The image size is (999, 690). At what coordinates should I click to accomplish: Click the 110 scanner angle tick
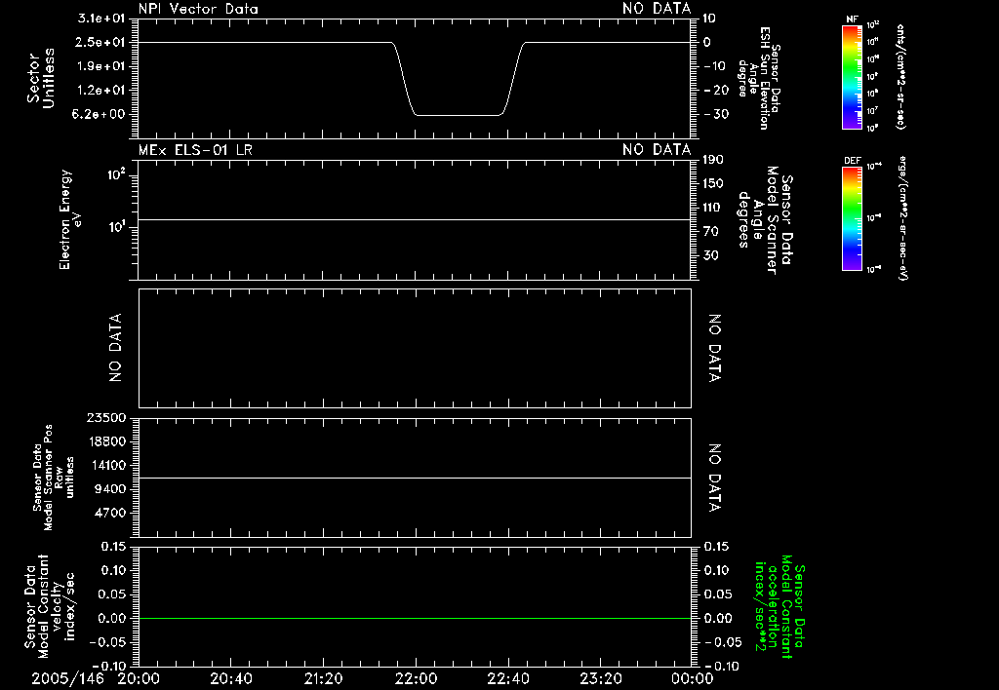click(713, 208)
